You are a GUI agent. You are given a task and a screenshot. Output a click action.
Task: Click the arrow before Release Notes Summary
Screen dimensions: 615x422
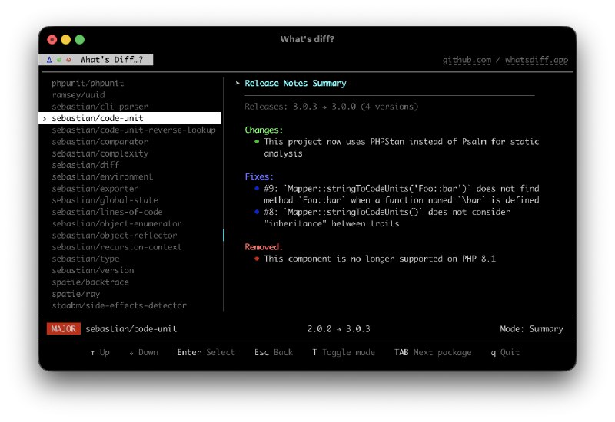tap(238, 84)
